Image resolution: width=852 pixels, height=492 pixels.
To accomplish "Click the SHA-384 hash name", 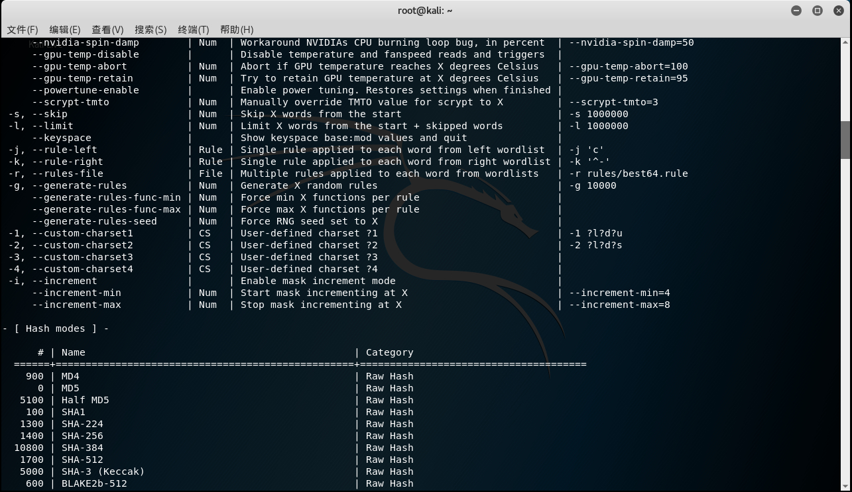I will point(82,448).
